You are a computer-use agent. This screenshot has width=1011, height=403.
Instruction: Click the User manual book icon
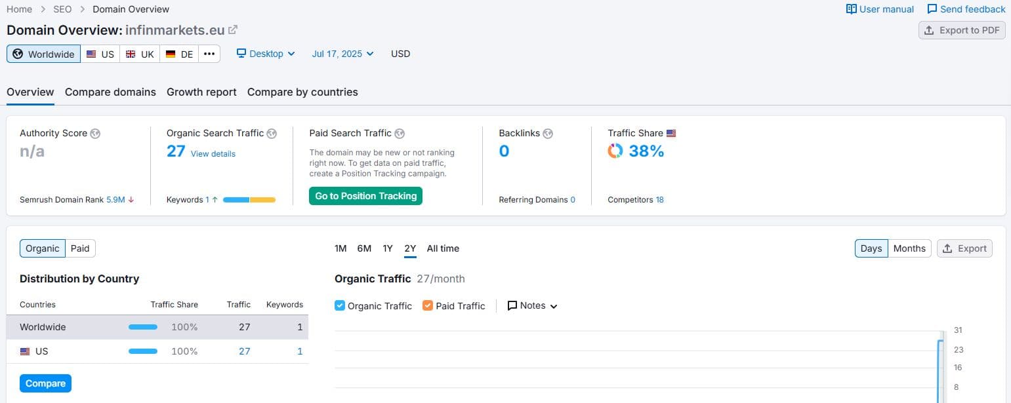[852, 9]
